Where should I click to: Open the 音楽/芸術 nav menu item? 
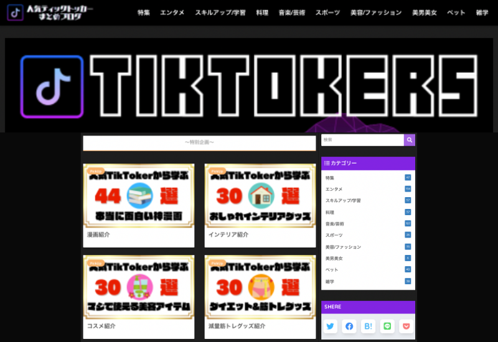[292, 12]
